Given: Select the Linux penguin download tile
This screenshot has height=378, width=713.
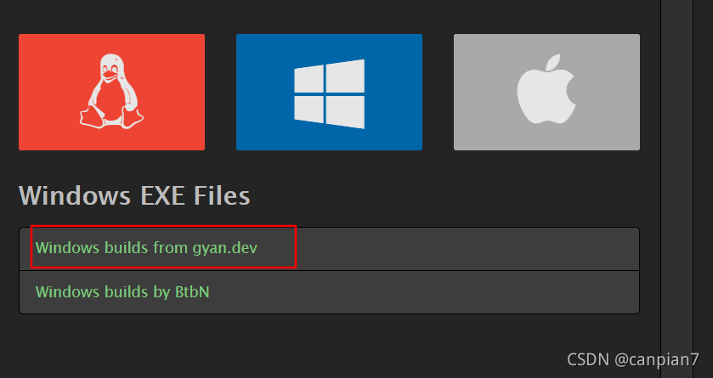Looking at the screenshot, I should [111, 92].
